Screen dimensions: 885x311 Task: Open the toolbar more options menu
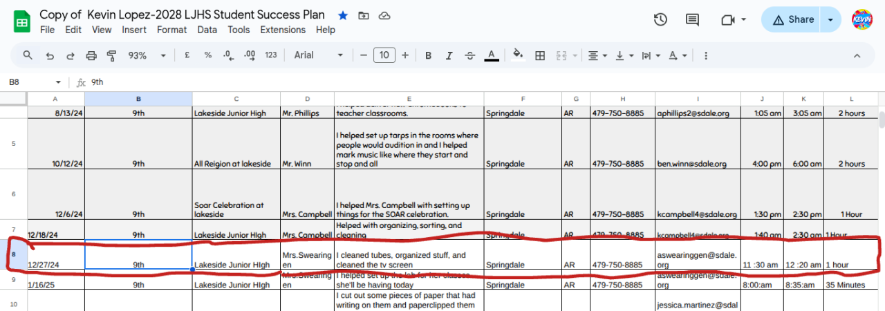point(705,55)
